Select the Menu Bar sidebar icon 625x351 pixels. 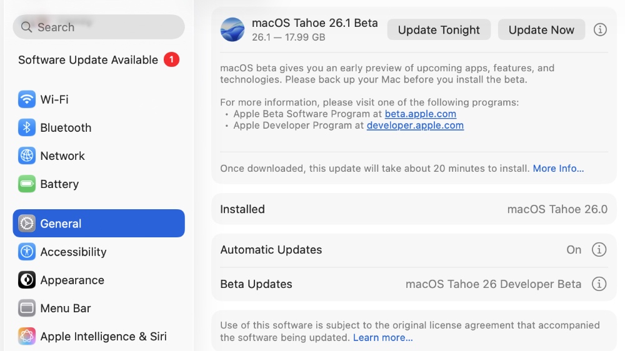click(27, 308)
